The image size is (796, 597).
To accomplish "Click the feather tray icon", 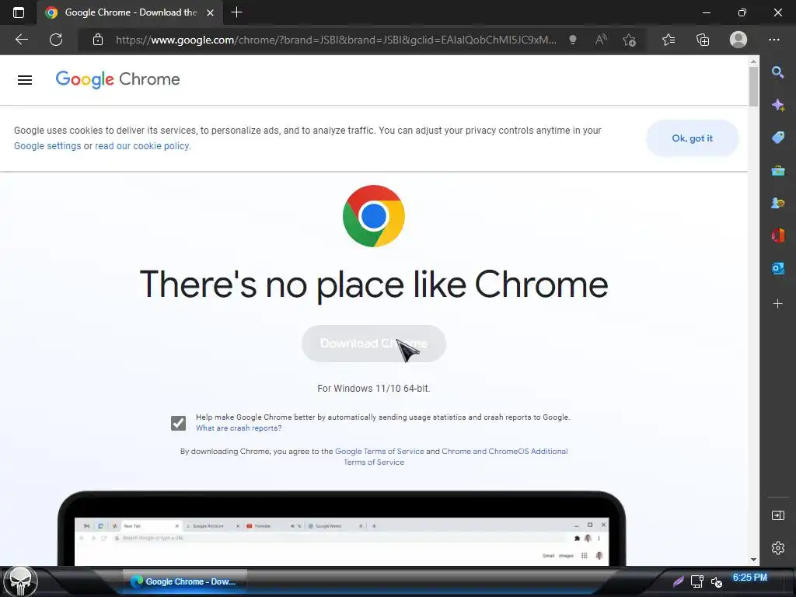I will pos(678,581).
